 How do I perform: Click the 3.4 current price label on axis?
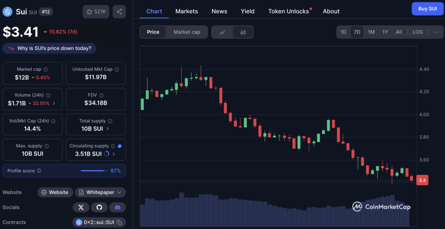(x=422, y=180)
